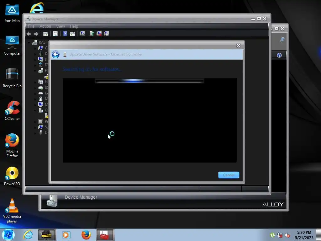Click the Scan for hardware changes toolbar icon

(82, 33)
